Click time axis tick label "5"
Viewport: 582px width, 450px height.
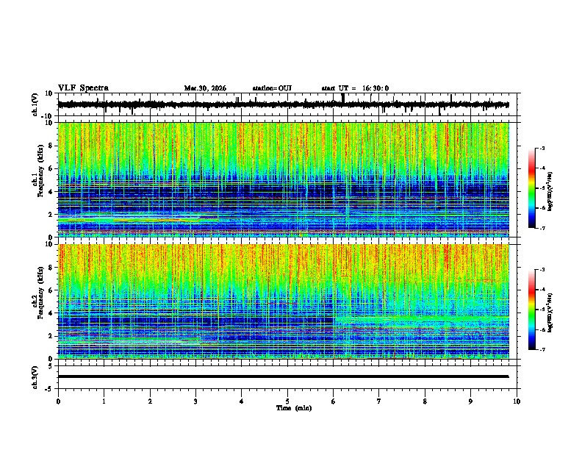(x=287, y=401)
